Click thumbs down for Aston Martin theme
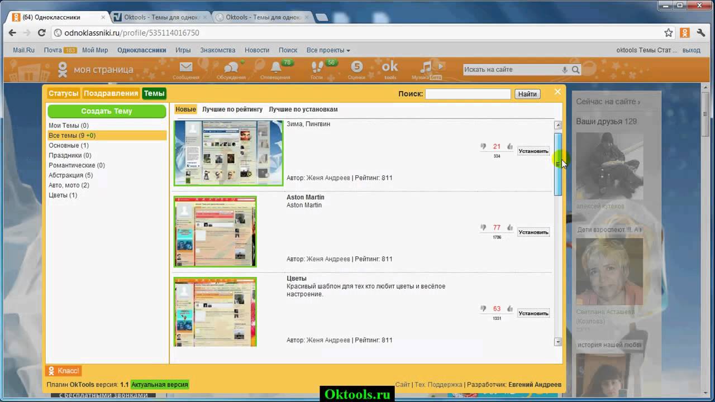The height and width of the screenshot is (402, 715). (x=483, y=227)
